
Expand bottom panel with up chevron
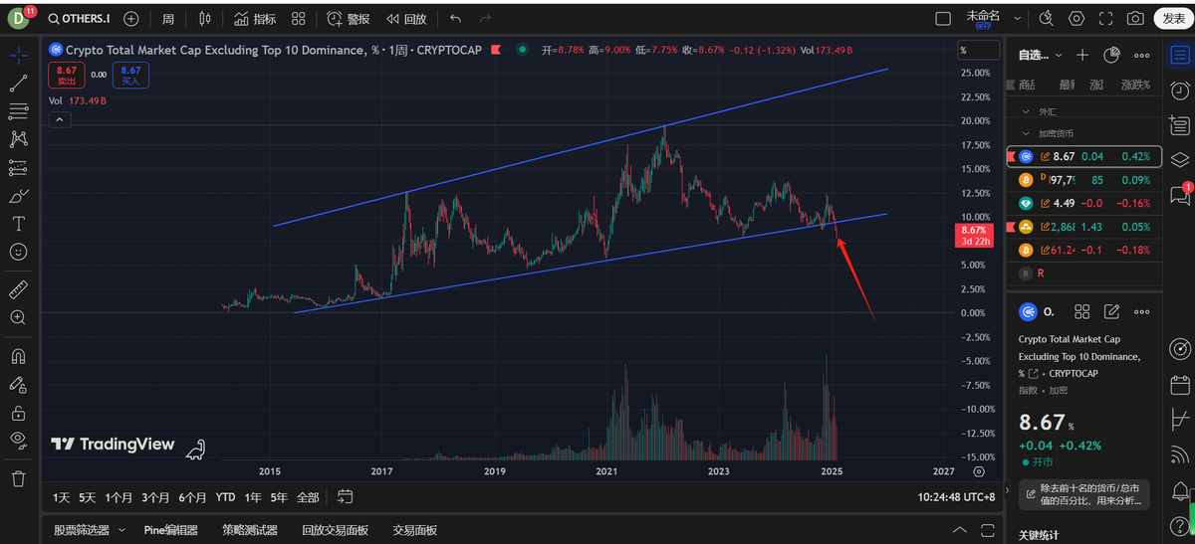[x=959, y=530]
